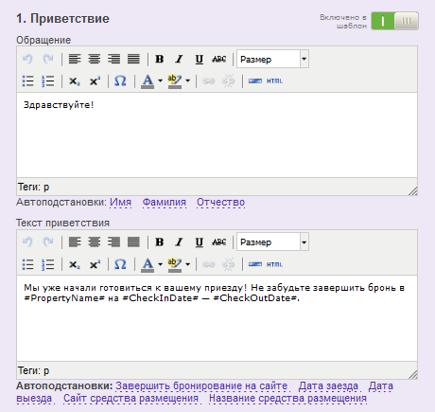Click resize handle of Текст приветствия editor

(412, 374)
